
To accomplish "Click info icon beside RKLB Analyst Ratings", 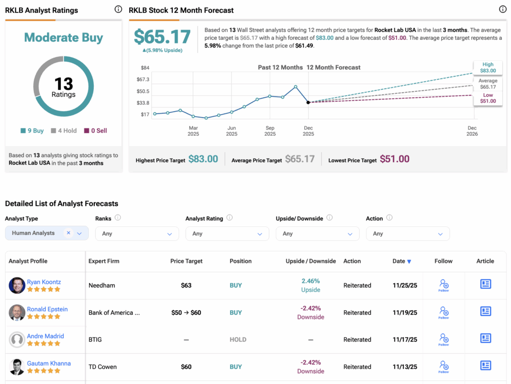I will [118, 9].
